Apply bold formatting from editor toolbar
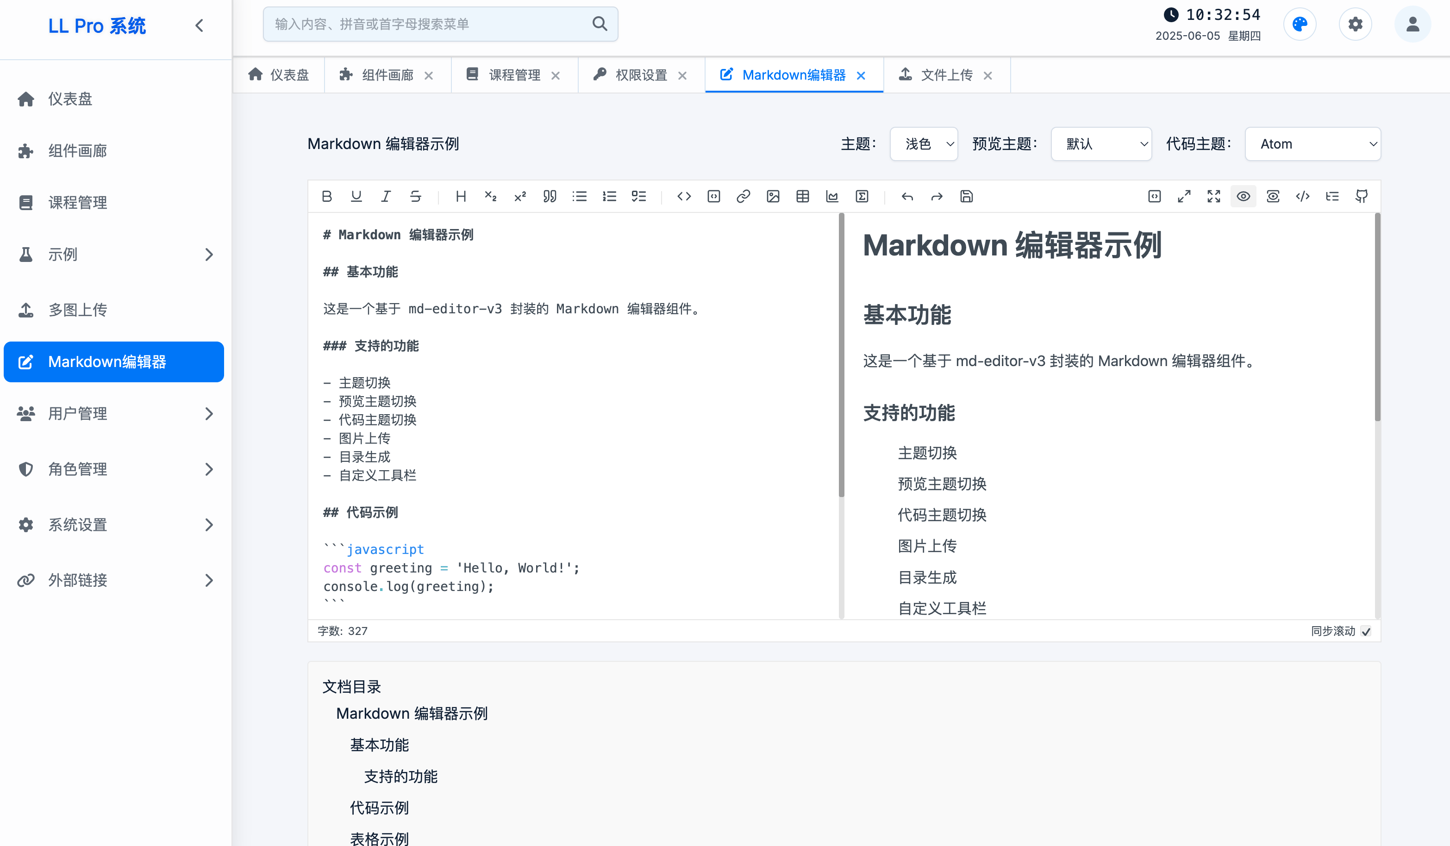The width and height of the screenshot is (1450, 846). [327, 197]
